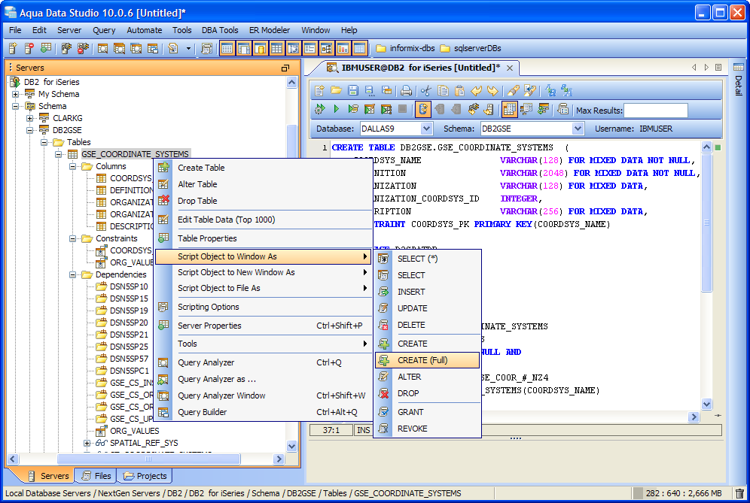The width and height of the screenshot is (750, 503).
Task: Switch to the Projects tab
Action: [145, 476]
